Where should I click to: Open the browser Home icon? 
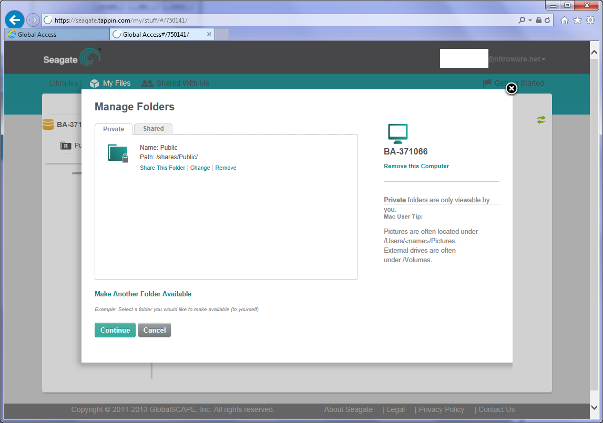pos(564,20)
